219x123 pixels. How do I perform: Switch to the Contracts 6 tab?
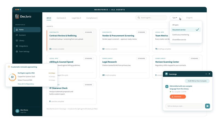point(61,18)
